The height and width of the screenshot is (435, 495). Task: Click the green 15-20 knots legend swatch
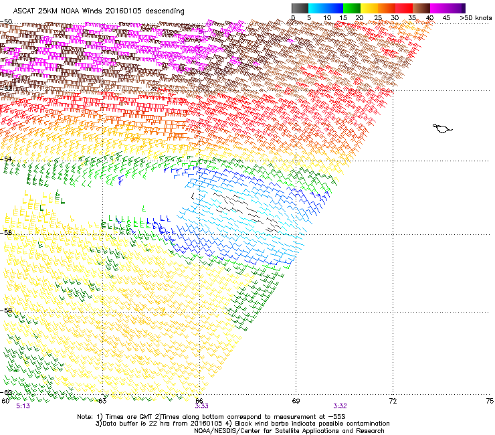(x=352, y=8)
